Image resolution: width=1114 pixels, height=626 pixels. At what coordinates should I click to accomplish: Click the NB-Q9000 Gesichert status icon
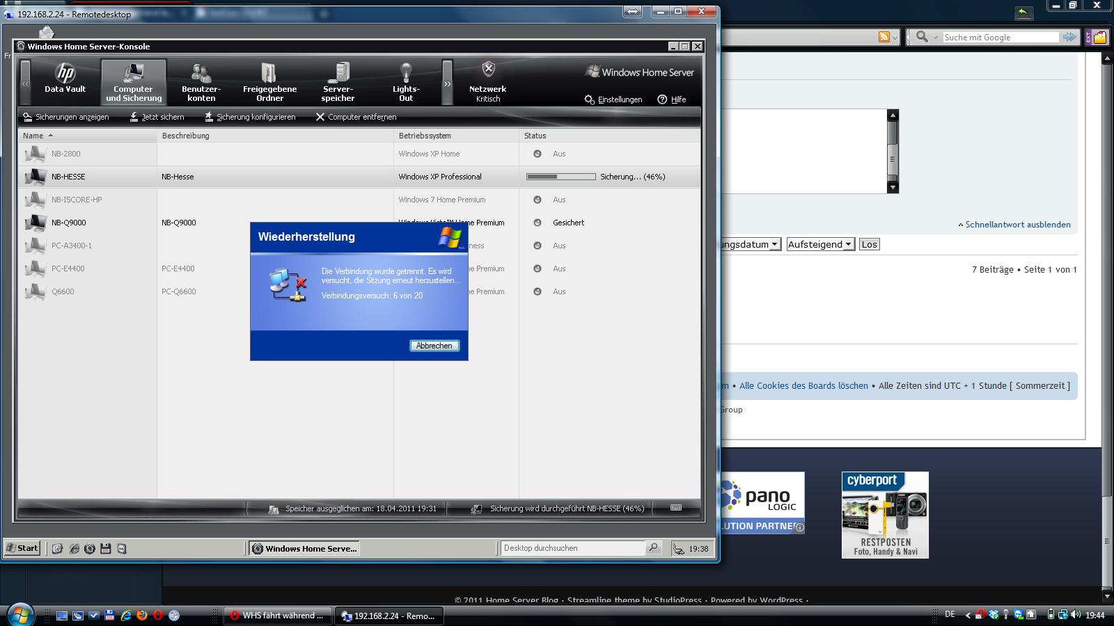point(538,223)
